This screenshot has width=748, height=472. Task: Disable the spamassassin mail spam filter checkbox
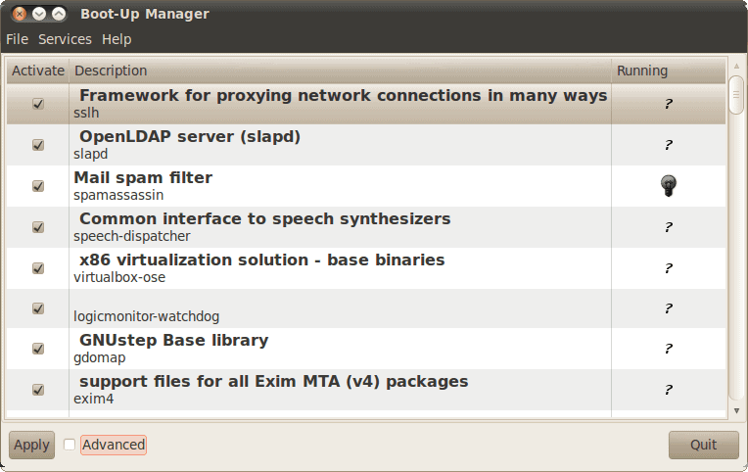pos(38,186)
